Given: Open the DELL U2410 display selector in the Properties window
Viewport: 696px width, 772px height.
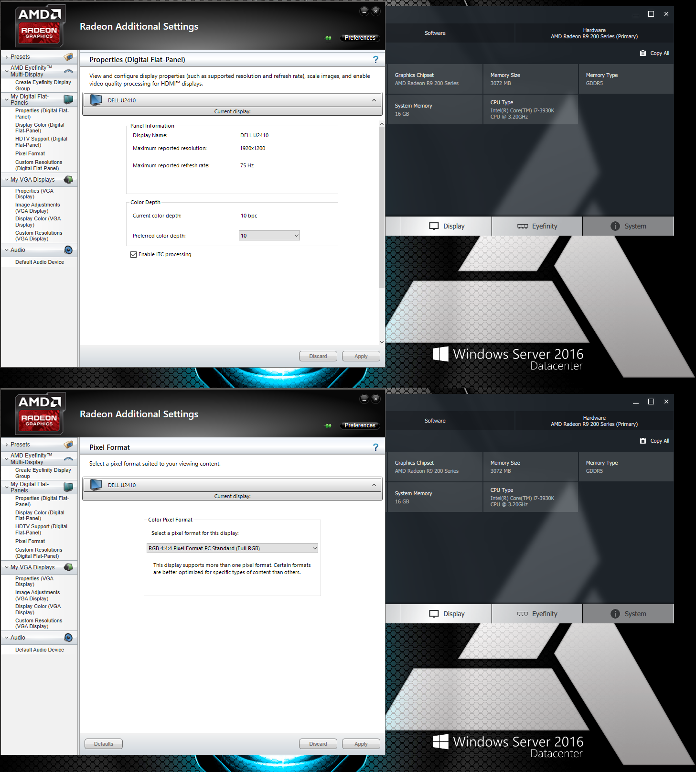Looking at the screenshot, I should (233, 100).
